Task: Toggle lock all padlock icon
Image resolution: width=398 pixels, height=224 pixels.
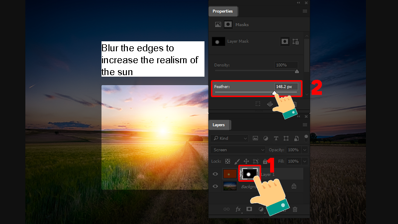Action: tap(265, 161)
